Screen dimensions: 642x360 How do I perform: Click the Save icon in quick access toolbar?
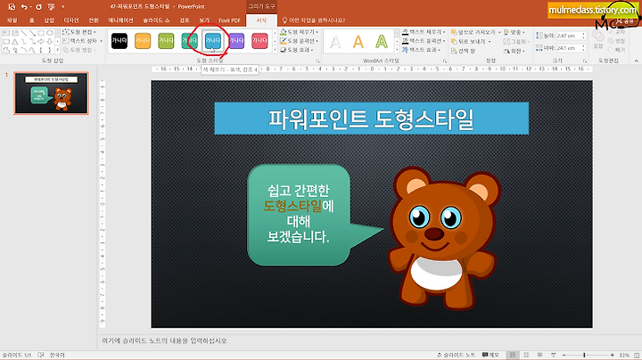point(12,7)
